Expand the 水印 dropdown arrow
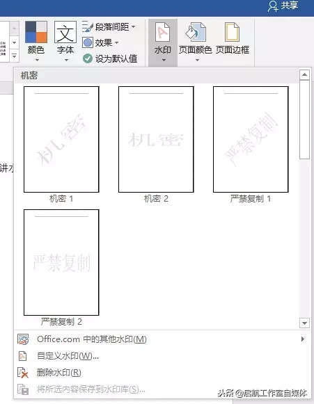314x404 pixels. [x=164, y=60]
